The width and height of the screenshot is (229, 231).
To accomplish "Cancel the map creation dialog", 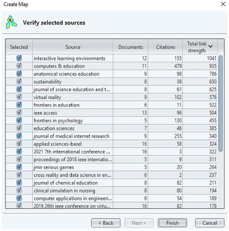I will pos(209,223).
